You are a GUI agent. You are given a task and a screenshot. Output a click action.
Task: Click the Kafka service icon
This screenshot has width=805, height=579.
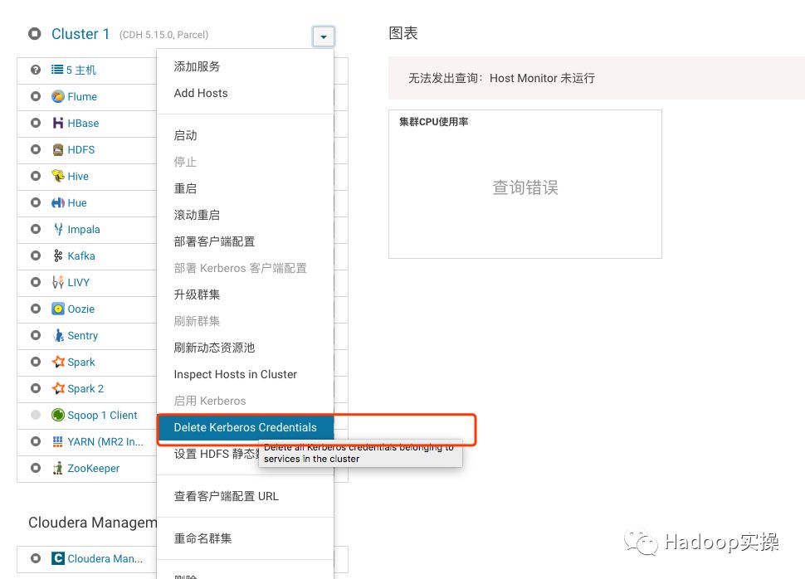click(58, 255)
